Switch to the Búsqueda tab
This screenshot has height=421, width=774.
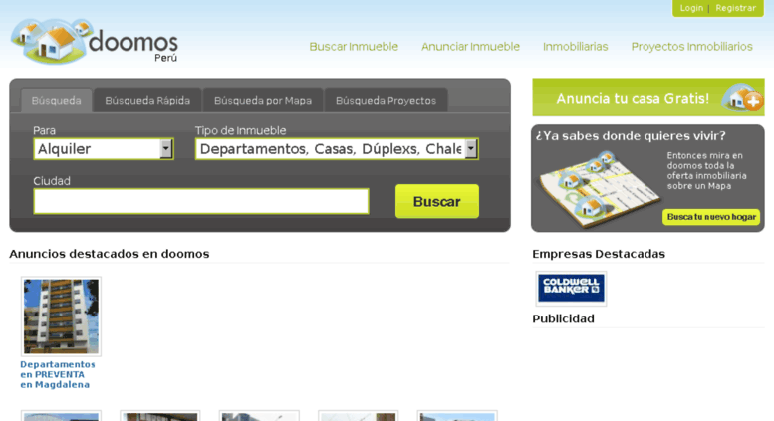pos(56,101)
